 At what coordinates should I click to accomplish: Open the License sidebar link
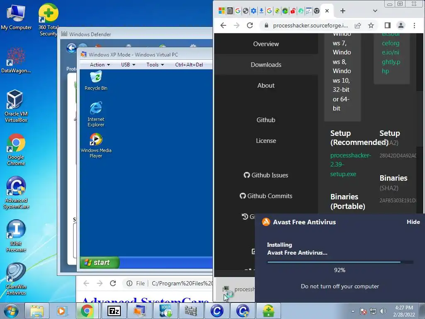click(x=266, y=141)
